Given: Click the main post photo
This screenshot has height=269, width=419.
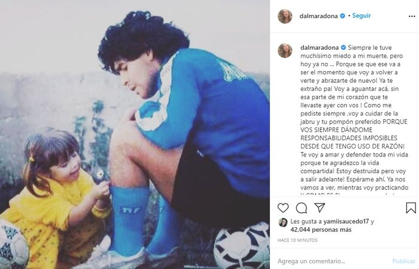Looking at the screenshot, I should [x=135, y=134].
